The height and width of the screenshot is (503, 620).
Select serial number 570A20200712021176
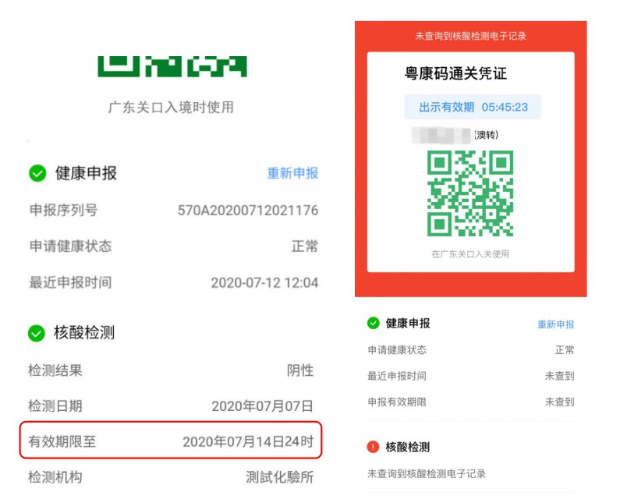[248, 210]
